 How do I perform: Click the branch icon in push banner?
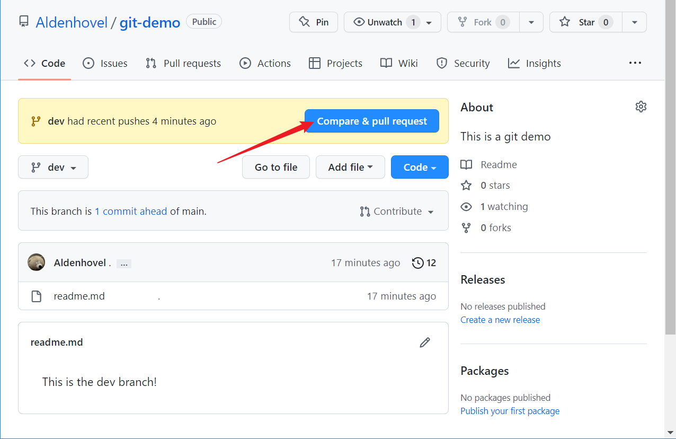[x=35, y=121]
